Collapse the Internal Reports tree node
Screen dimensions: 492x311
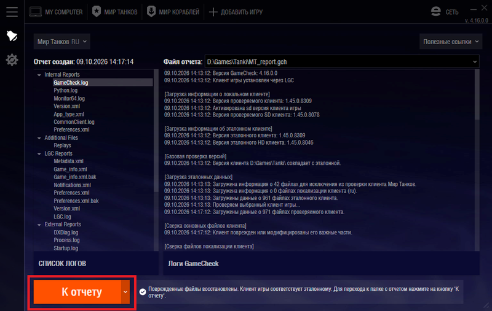click(39, 75)
